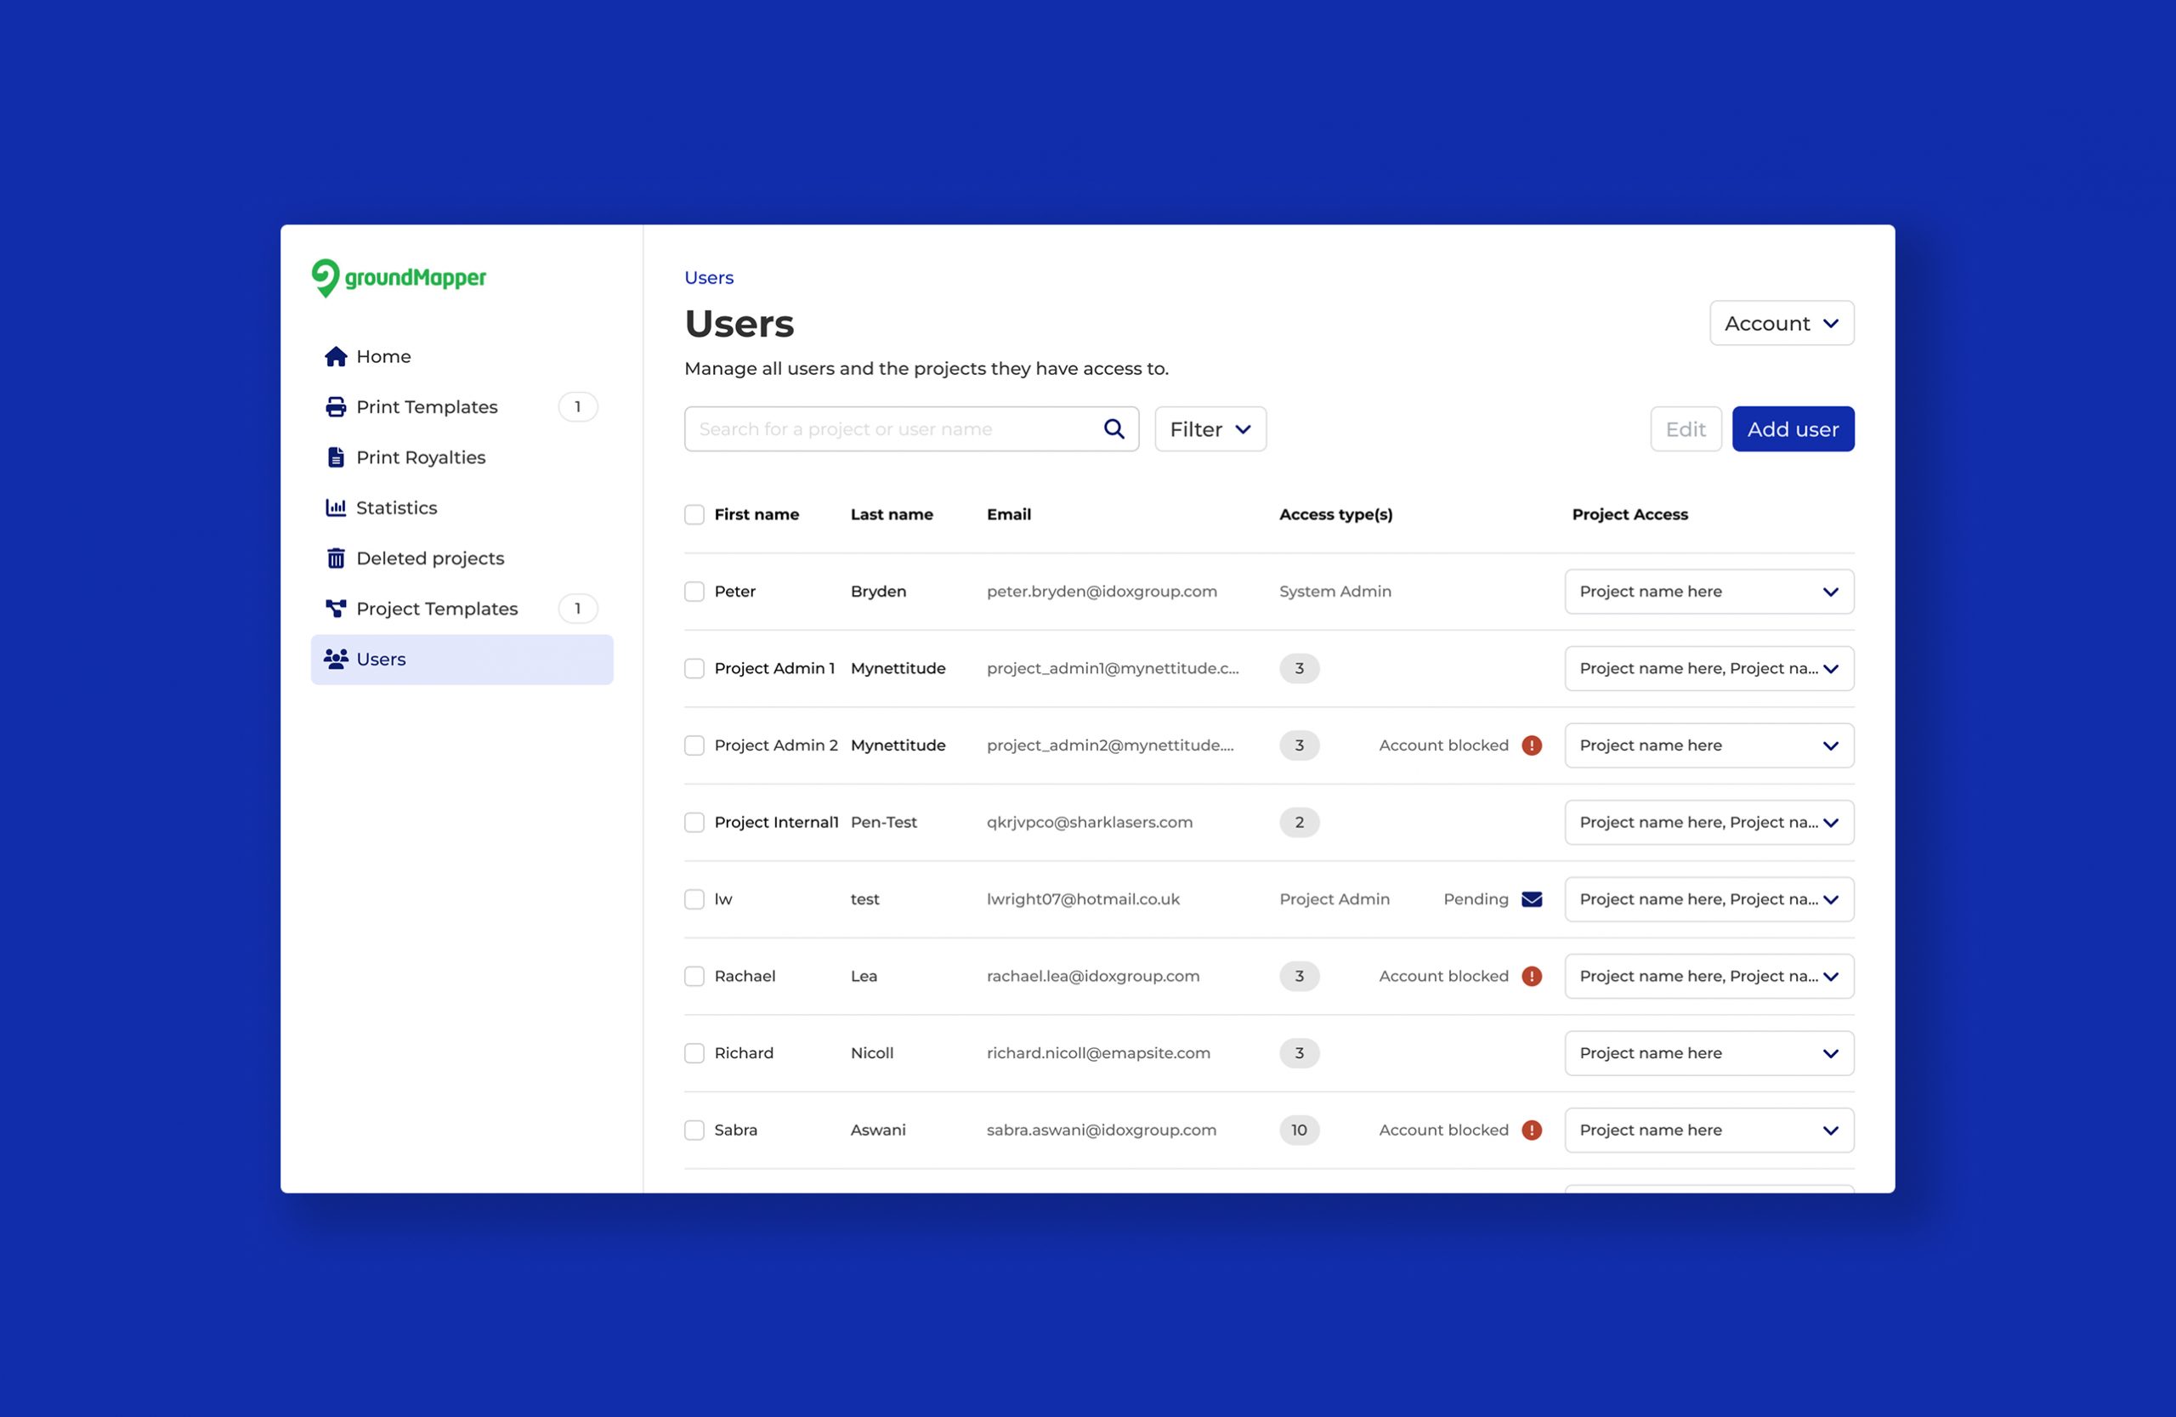Select Peter Bryden's row checkbox
2176x1417 pixels.
click(694, 592)
